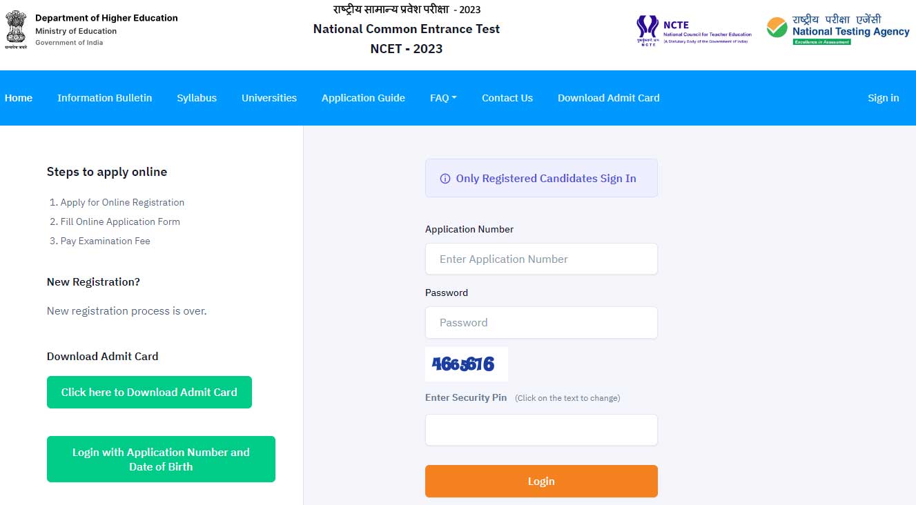Viewport: 916px width, 505px height.
Task: Click 'New registration process is over.' text
Action: click(127, 311)
